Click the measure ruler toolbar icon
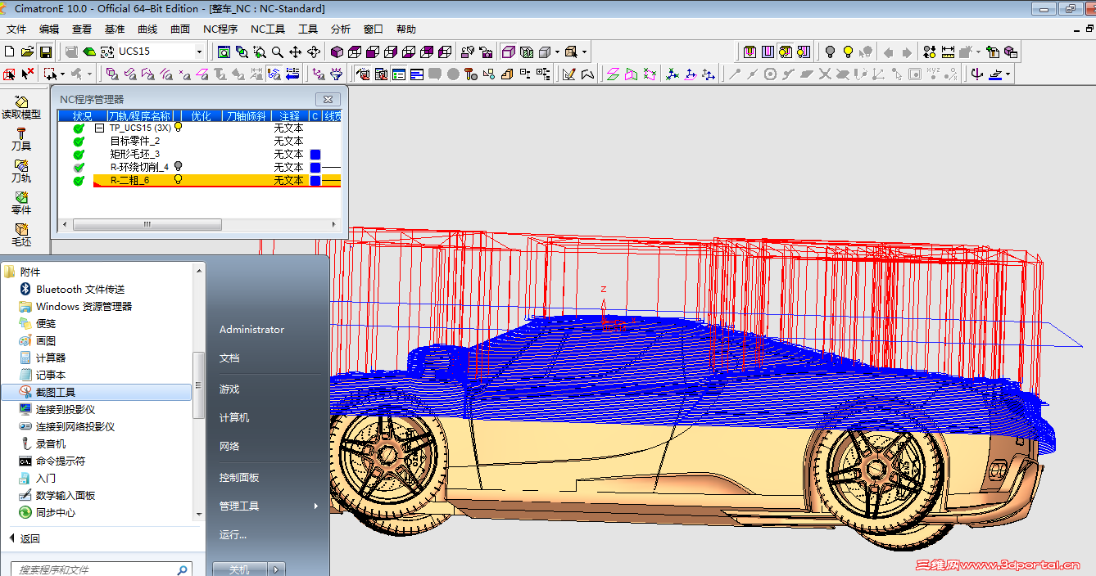 948,52
